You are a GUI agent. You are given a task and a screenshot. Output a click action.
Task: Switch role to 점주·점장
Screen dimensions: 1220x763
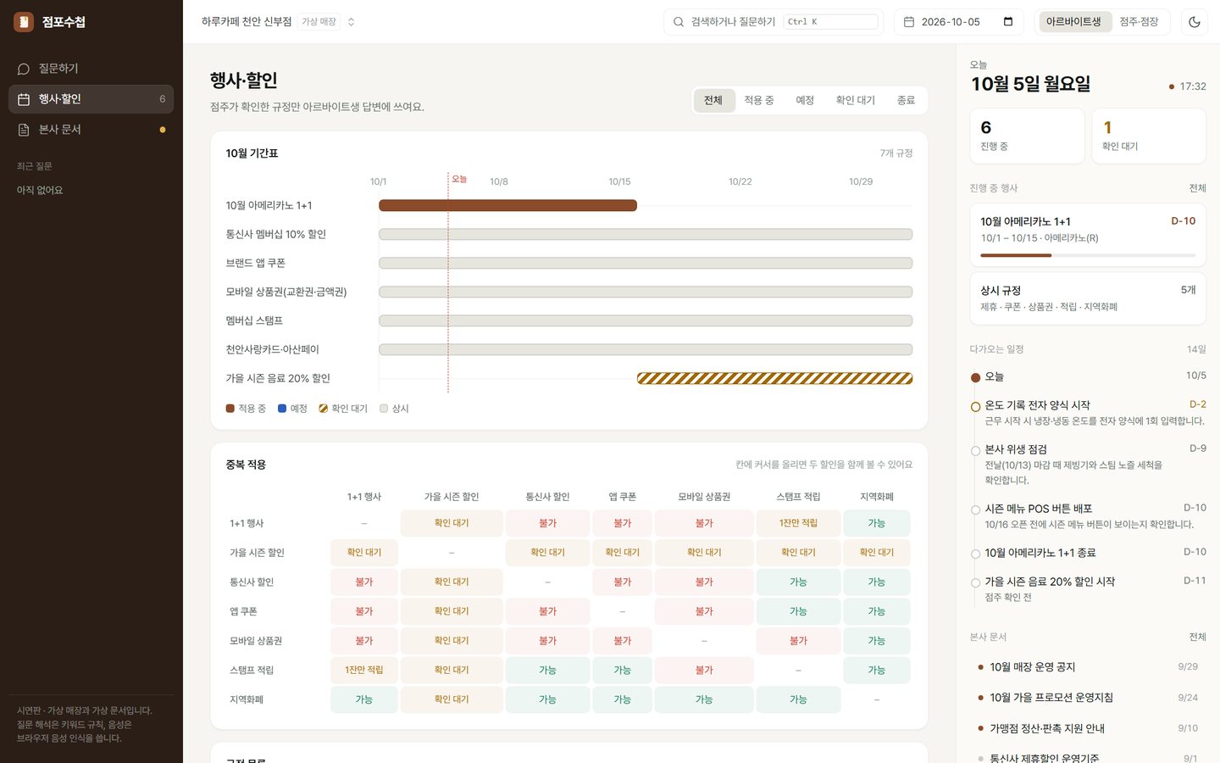pos(1139,22)
